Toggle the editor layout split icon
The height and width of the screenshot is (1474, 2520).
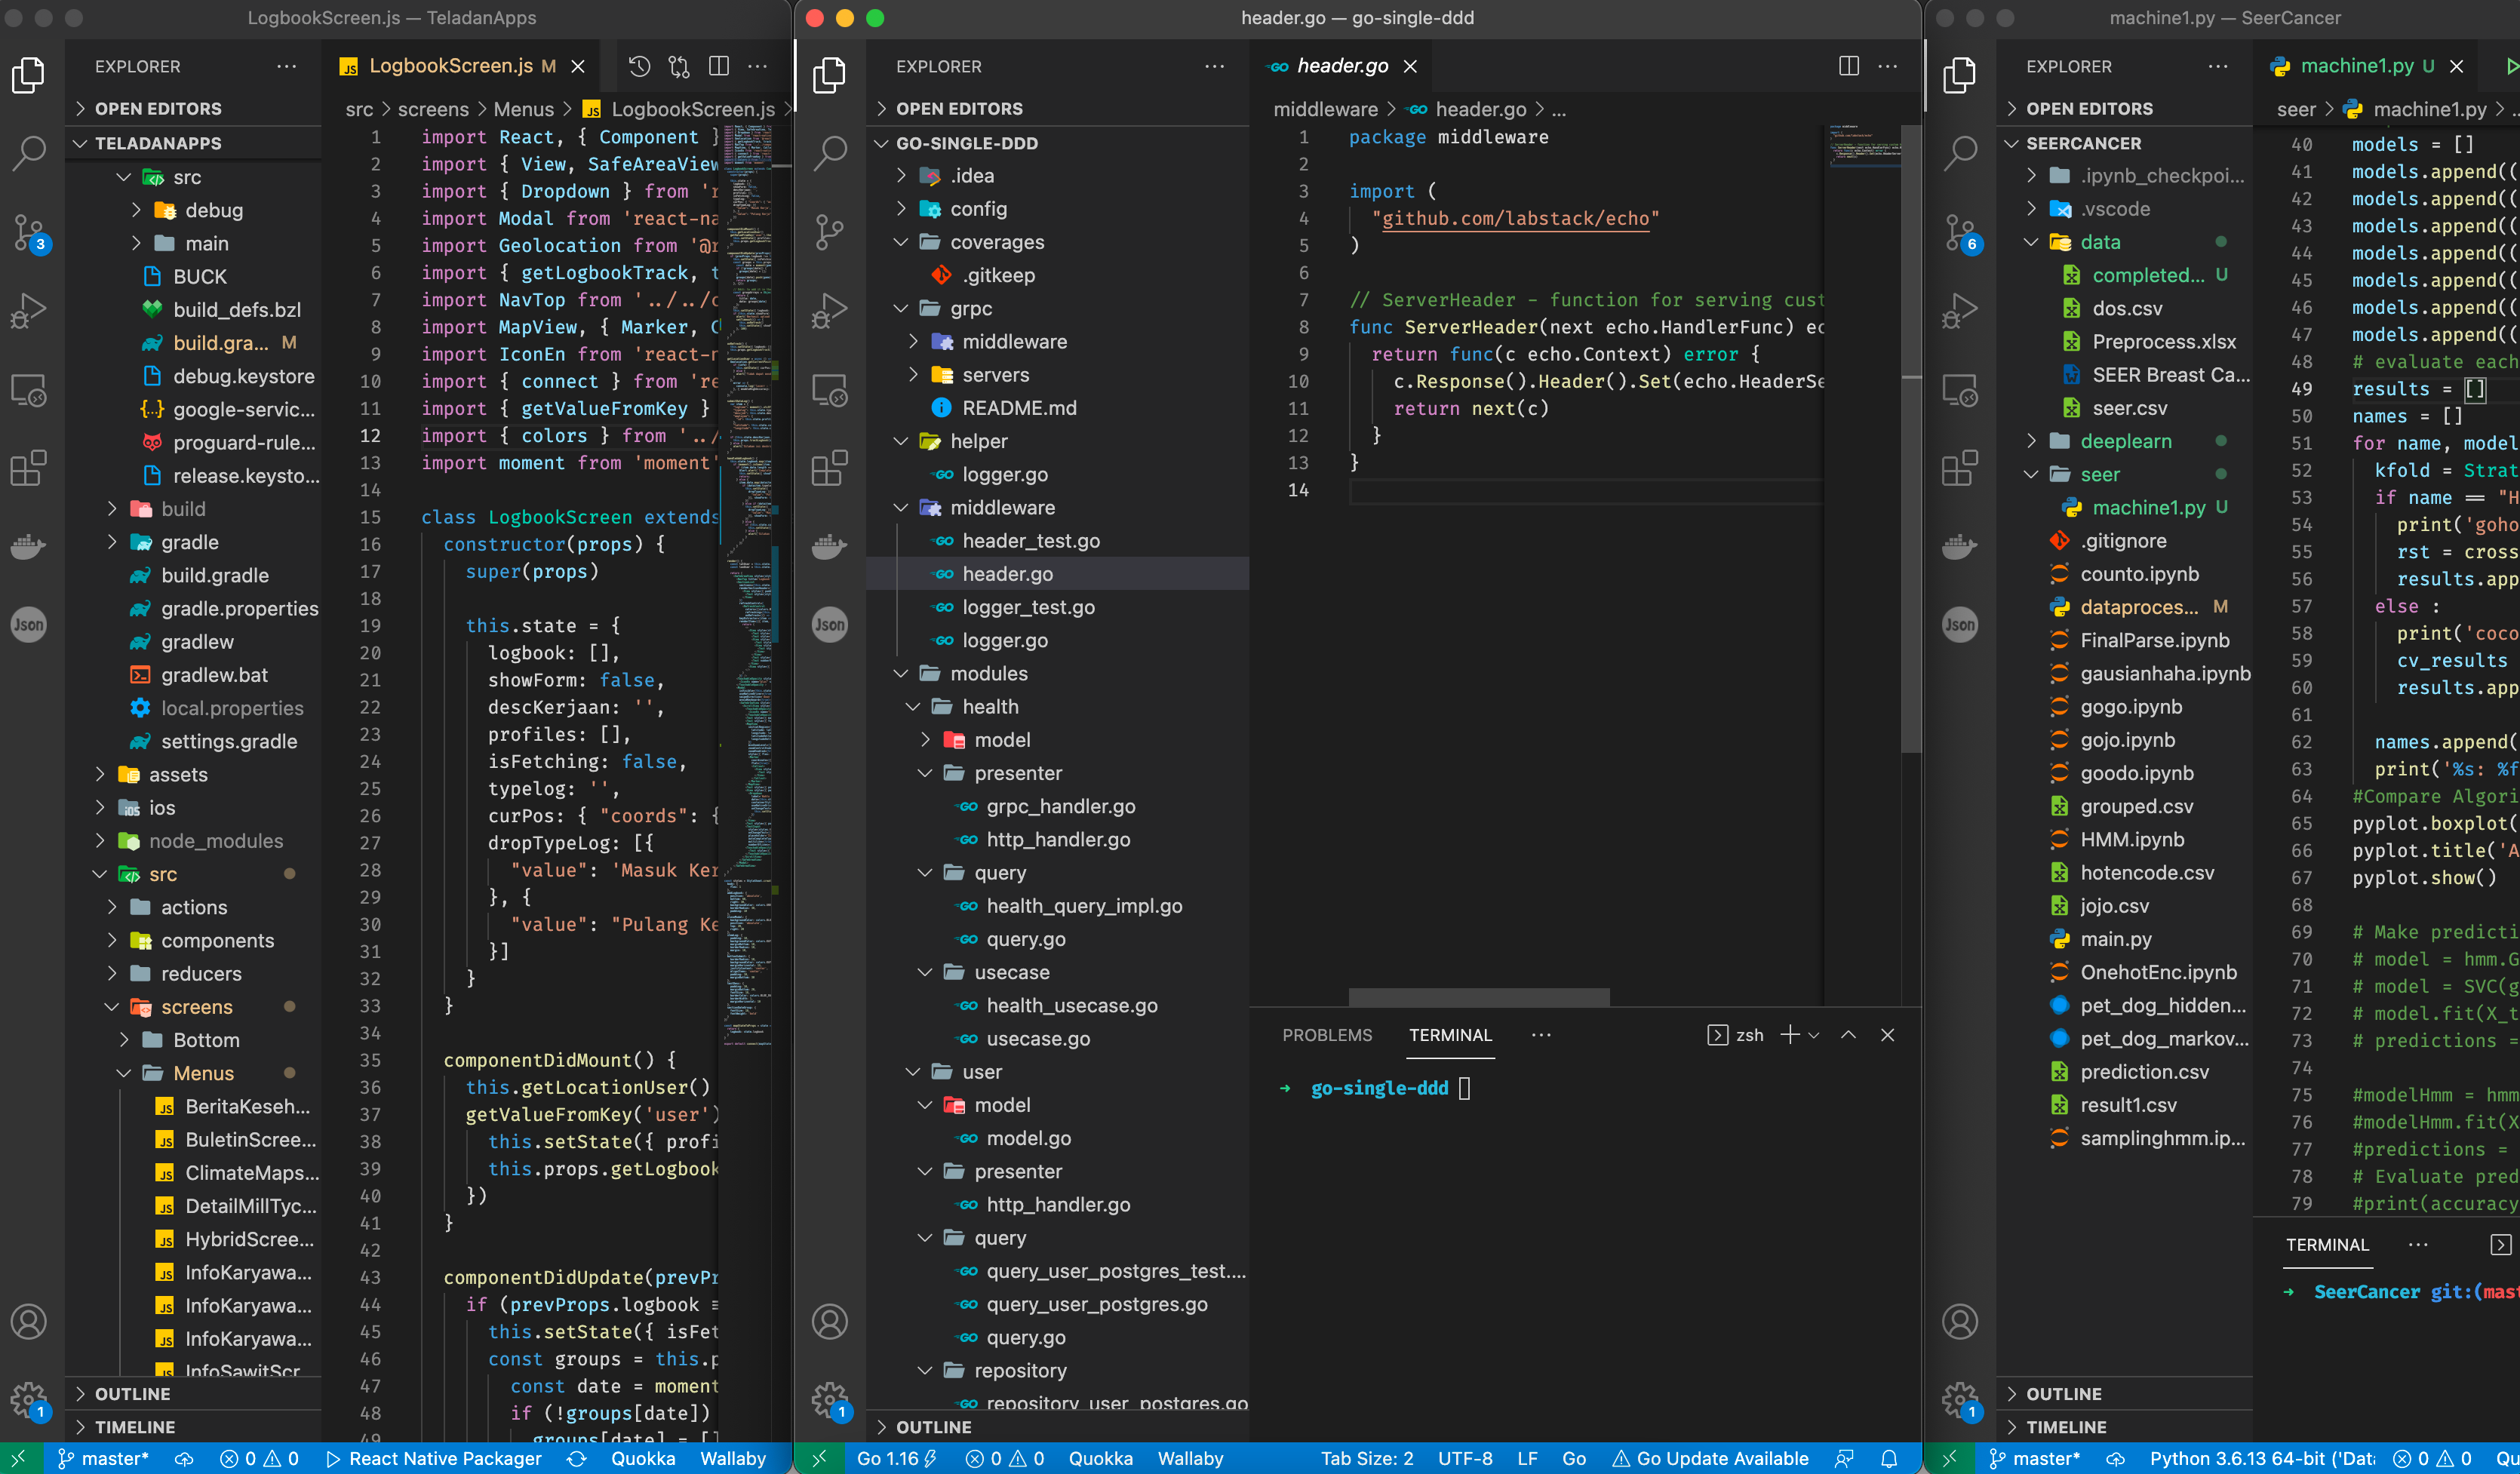click(x=718, y=66)
